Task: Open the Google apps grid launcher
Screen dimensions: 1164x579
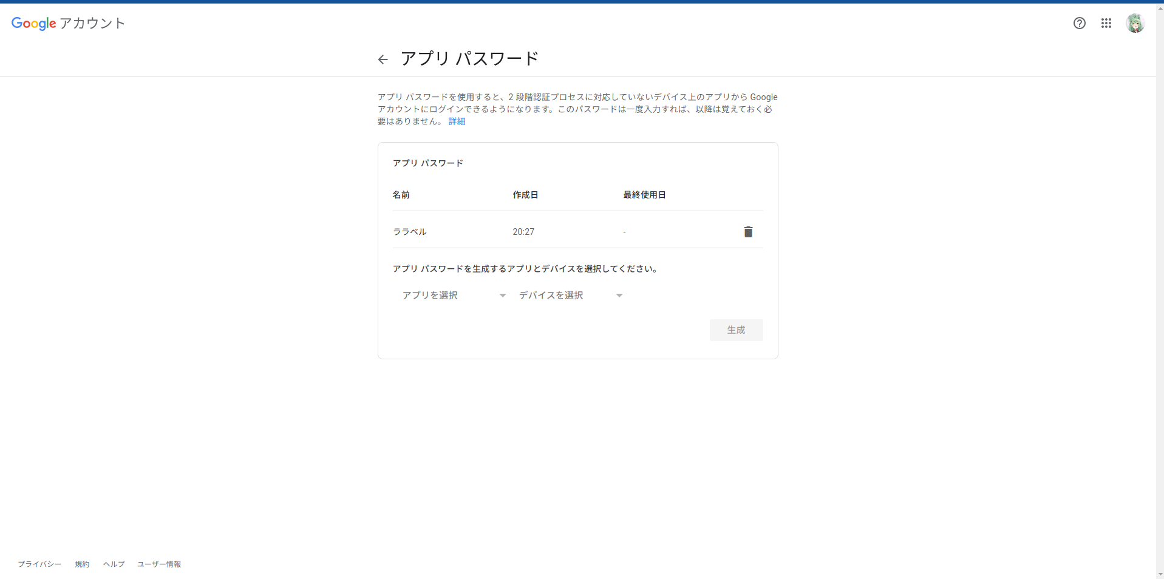Action: pos(1106,23)
